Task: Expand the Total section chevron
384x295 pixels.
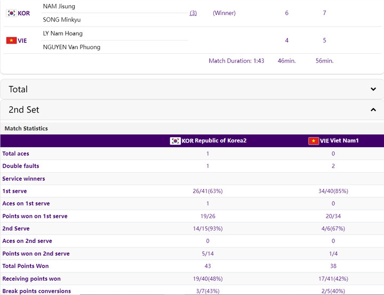Action: [x=373, y=90]
